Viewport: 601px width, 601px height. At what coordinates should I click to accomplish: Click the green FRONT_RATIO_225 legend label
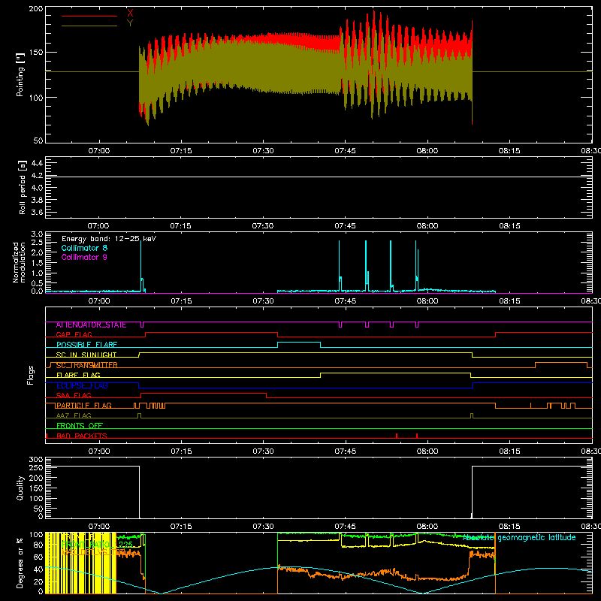pos(97,545)
